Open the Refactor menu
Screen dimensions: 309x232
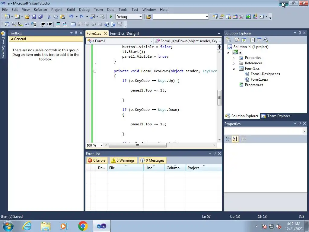point(40,9)
